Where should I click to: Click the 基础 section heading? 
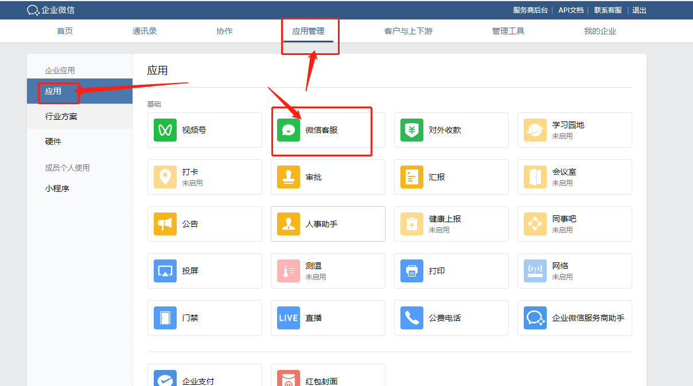[154, 104]
